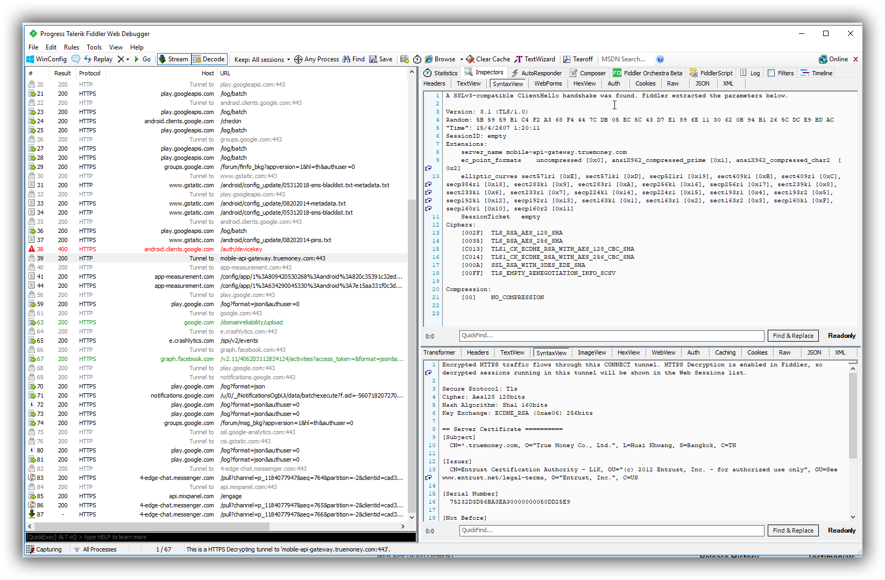Open the Tools menu

coord(94,47)
